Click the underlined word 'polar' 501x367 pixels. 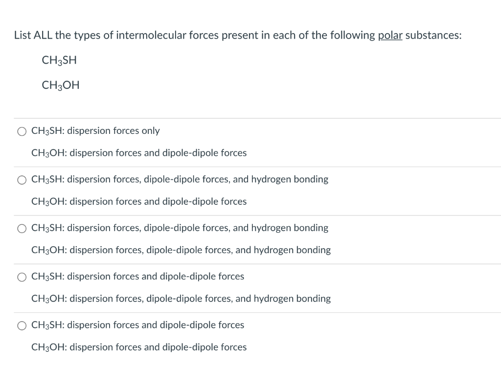click(x=390, y=35)
